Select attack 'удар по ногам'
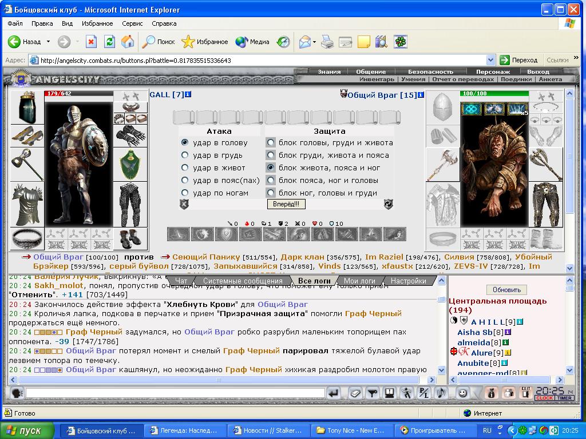The width and height of the screenshot is (586, 439). point(185,193)
